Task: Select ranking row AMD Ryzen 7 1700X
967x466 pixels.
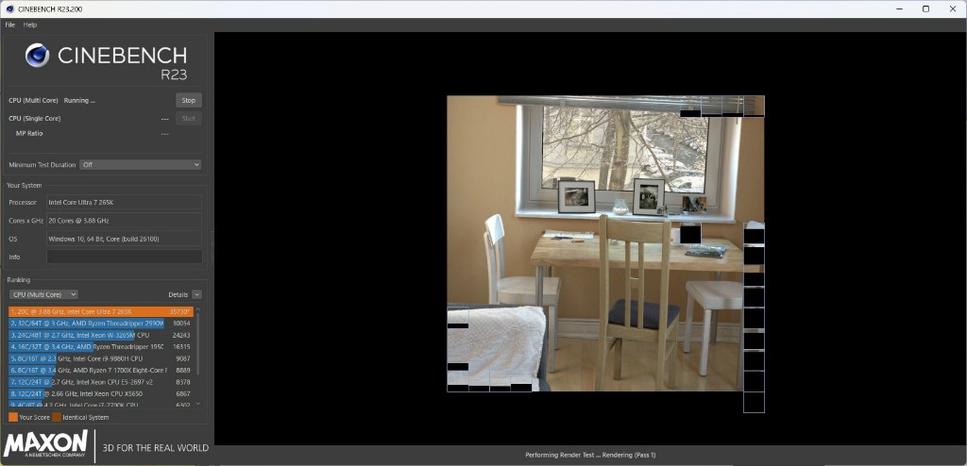Action: coord(101,371)
